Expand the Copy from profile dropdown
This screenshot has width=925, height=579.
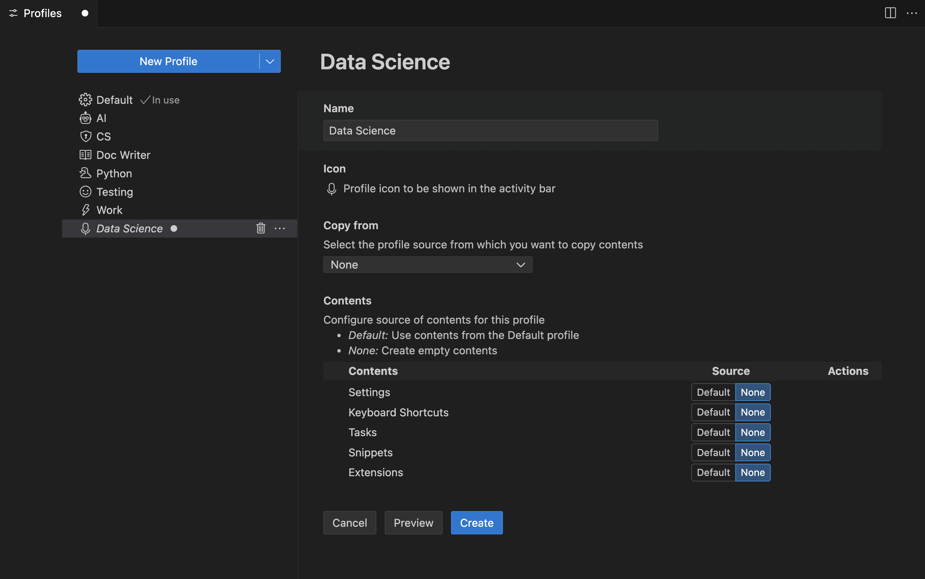[427, 264]
